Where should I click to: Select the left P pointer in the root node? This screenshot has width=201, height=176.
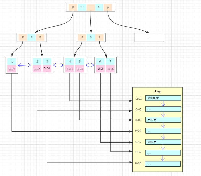coord(73,7)
